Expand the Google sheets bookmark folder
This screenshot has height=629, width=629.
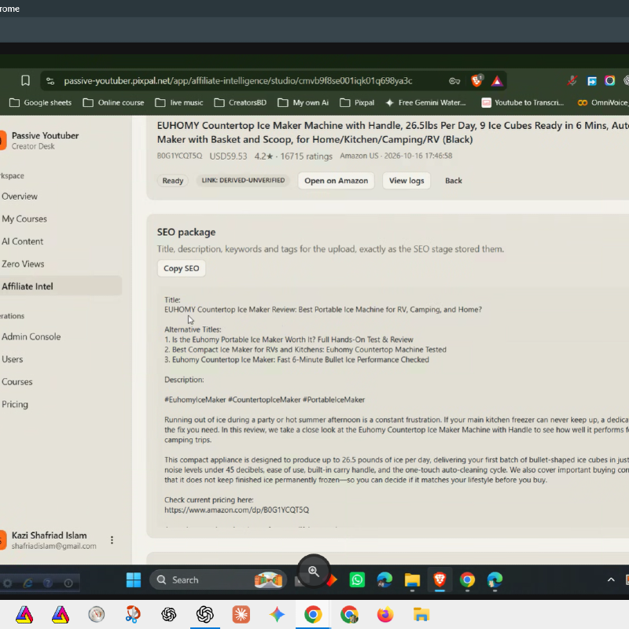click(x=40, y=103)
